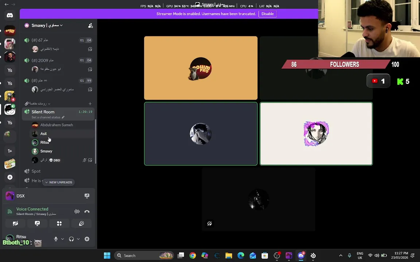This screenshot has height=262, width=420.
Task: Turn on camera with the crossed video icon
Action: coord(15,223)
